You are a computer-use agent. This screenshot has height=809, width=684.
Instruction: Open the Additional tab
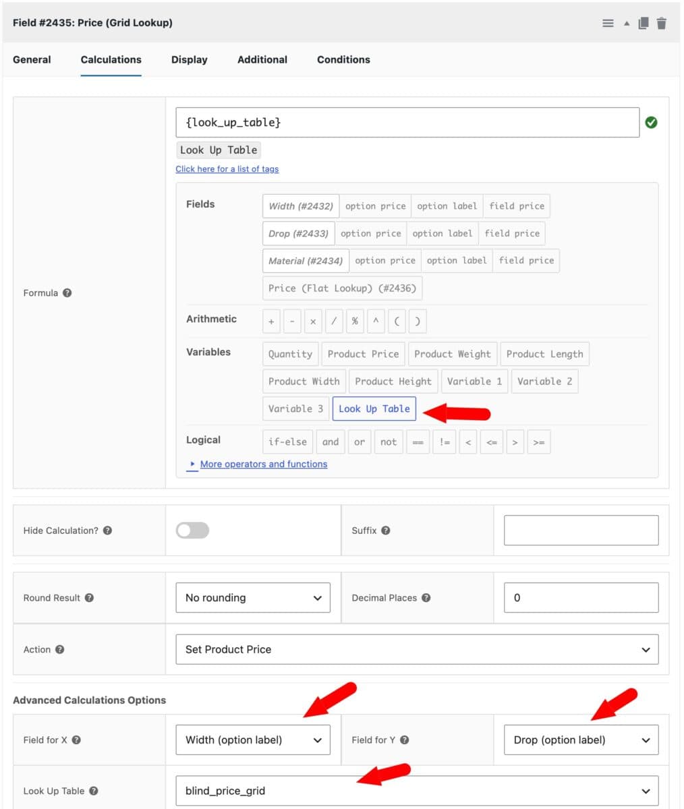click(x=262, y=59)
